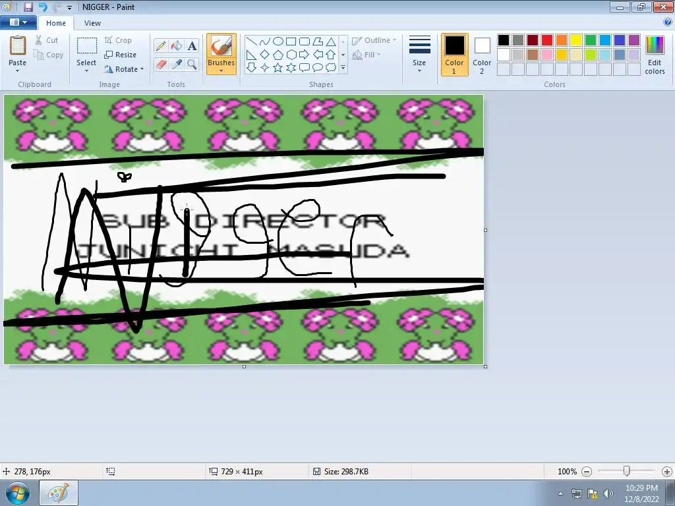675x506 pixels.
Task: Open the Paint Help icon
Action: [x=668, y=22]
